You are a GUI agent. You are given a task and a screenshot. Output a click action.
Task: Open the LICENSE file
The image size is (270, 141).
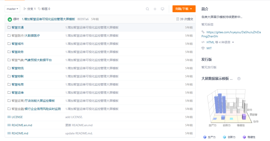(x=17, y=117)
